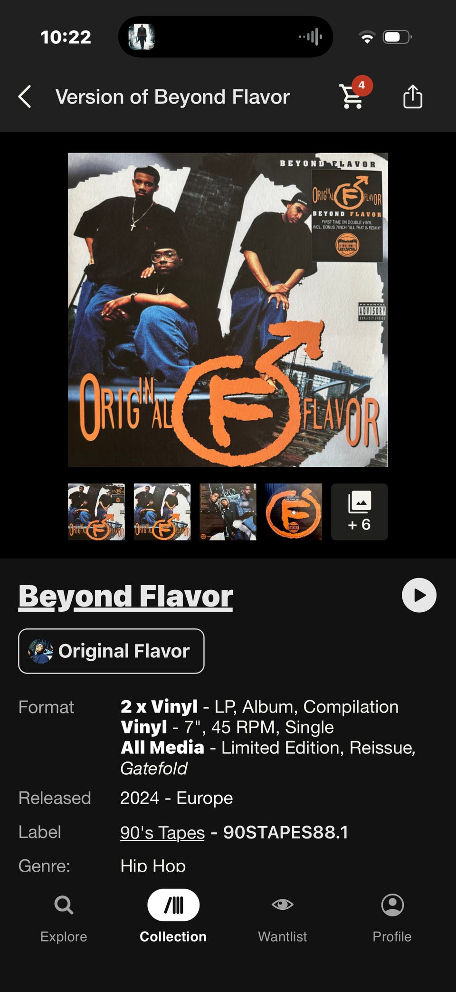456x992 pixels.
Task: Tap the audio waveform indicator in status bar
Action: (311, 37)
